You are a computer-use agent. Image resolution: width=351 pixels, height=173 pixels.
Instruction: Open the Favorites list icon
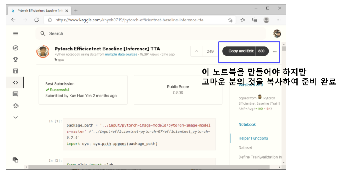(x=243, y=20)
